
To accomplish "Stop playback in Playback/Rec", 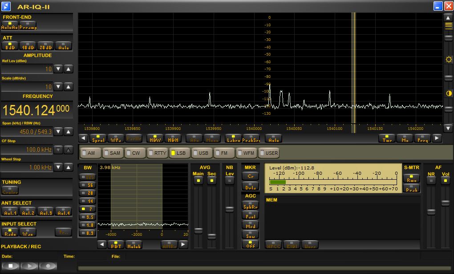I will pos(10,266).
